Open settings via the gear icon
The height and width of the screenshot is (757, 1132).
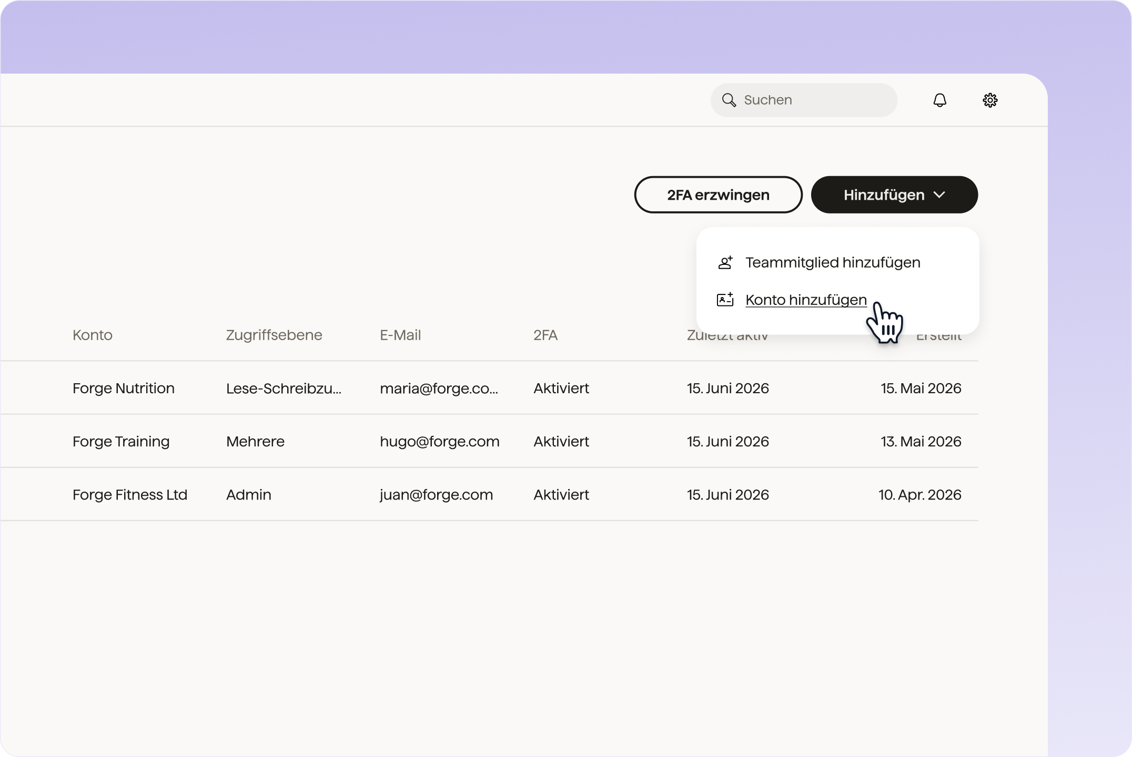tap(990, 100)
